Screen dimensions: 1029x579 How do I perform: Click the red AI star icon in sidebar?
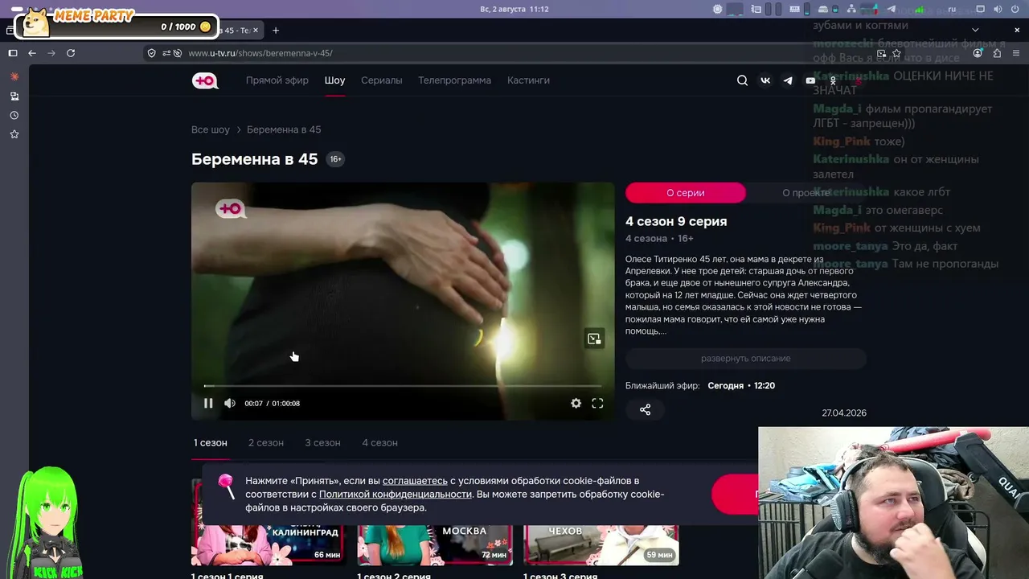14,76
